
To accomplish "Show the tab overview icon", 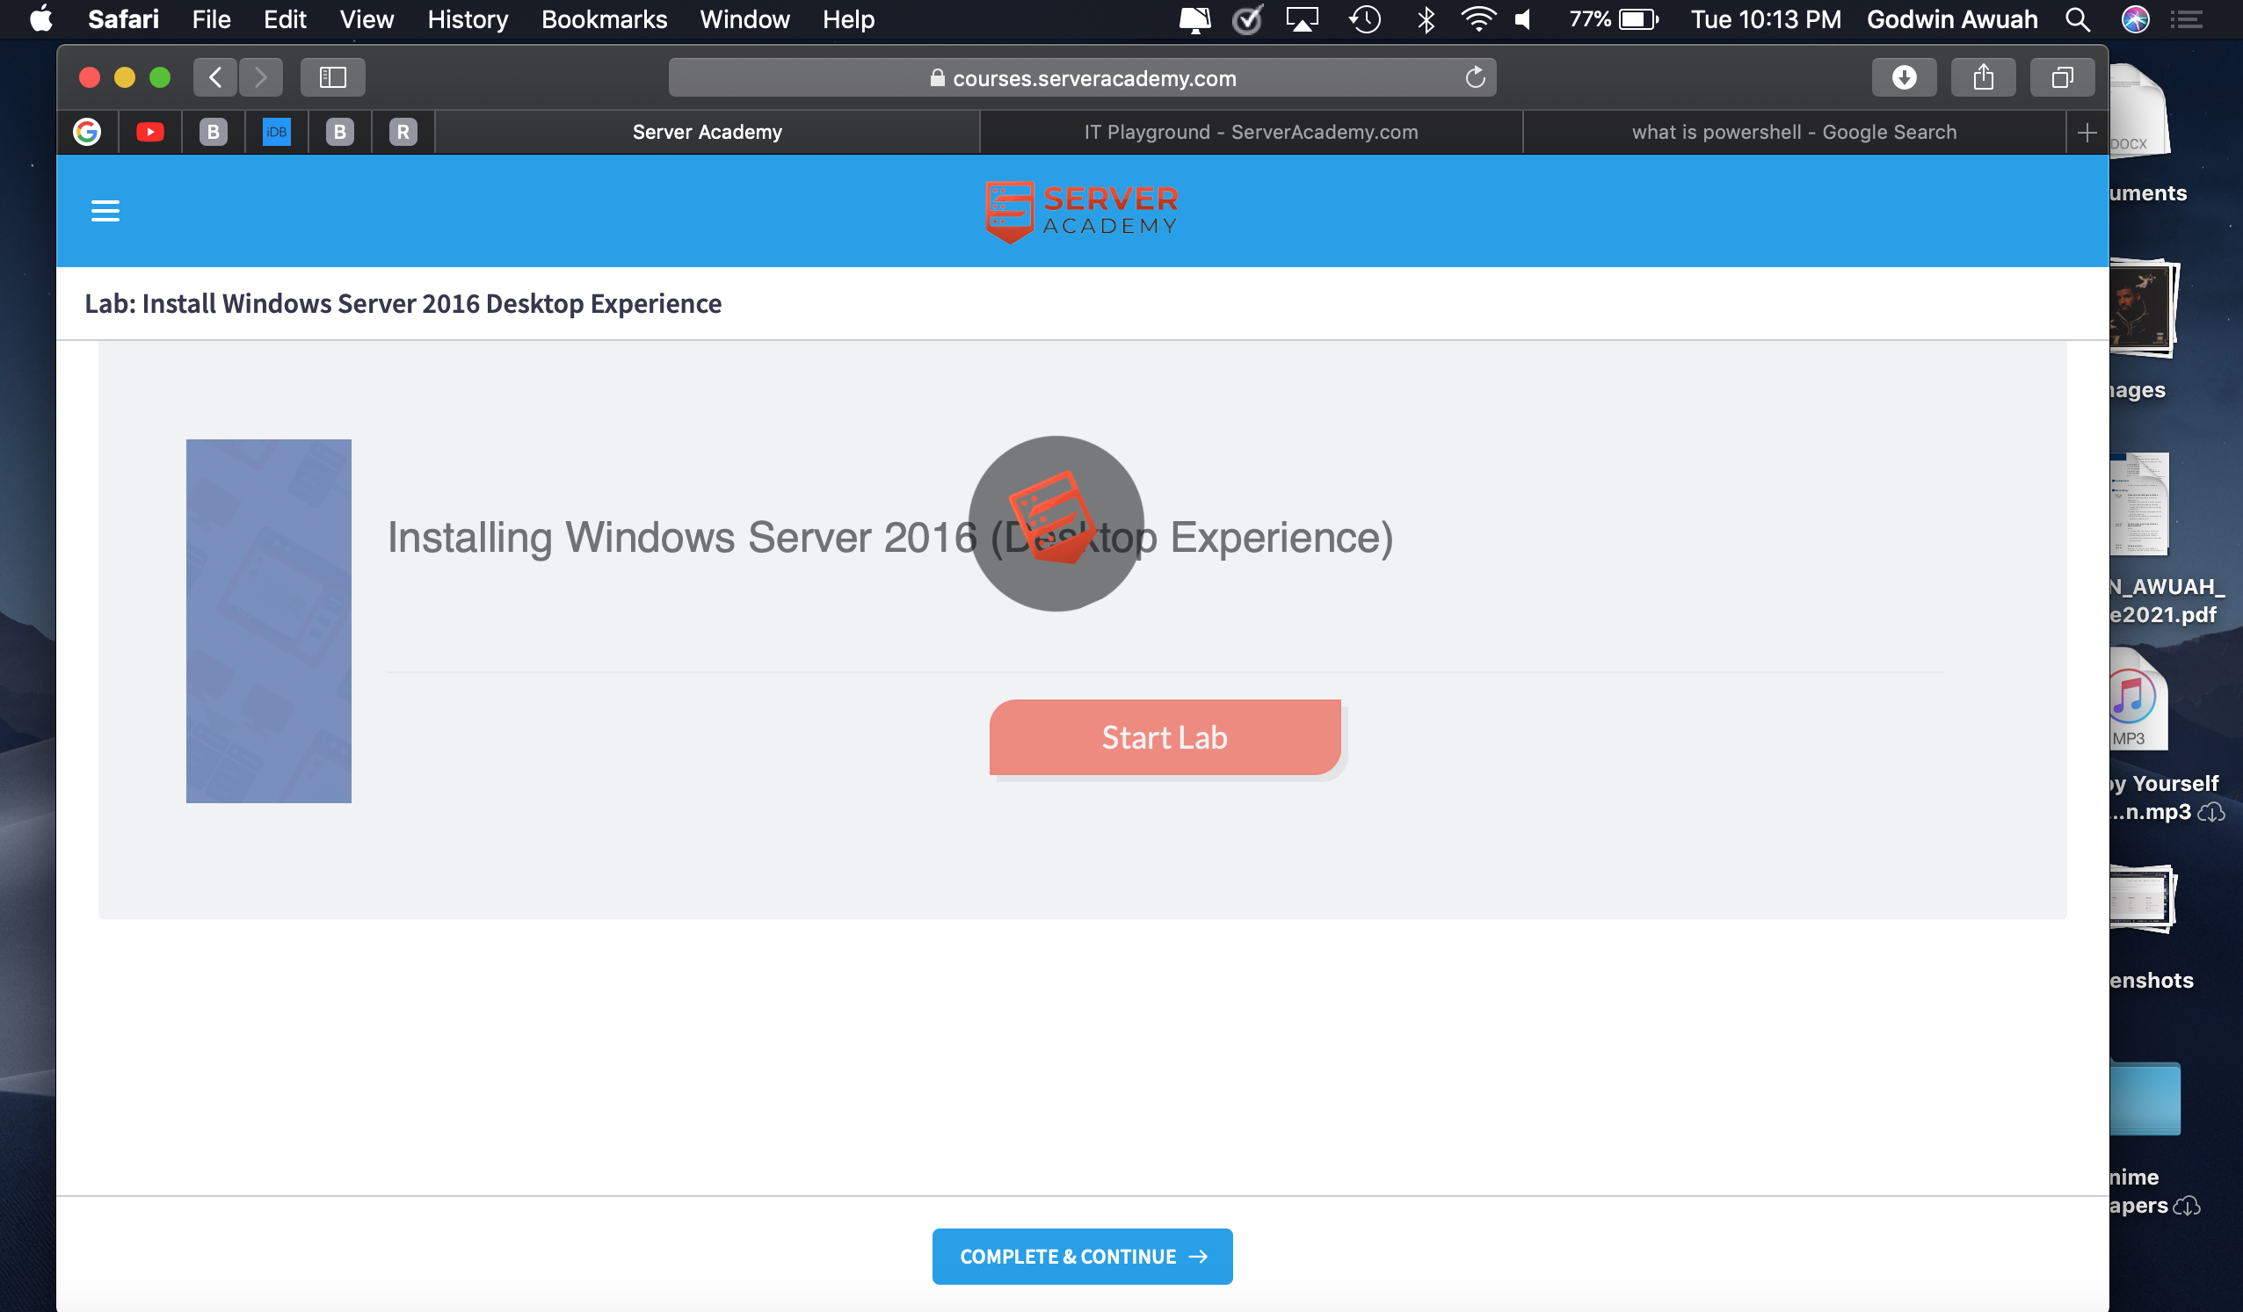I will [2061, 77].
